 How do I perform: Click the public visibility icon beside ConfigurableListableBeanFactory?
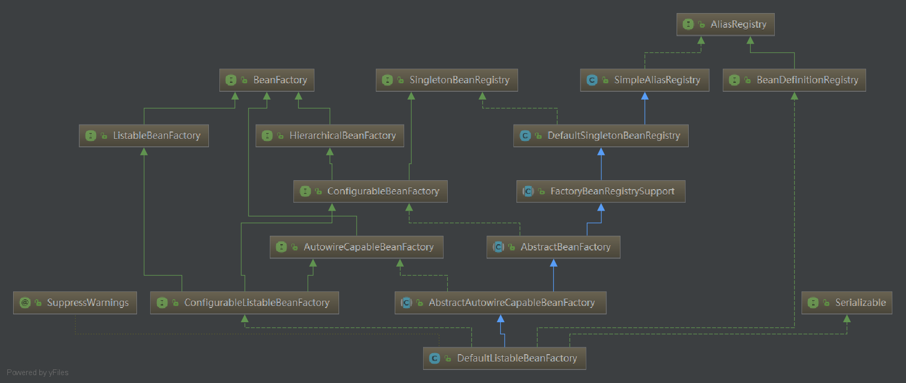(175, 303)
